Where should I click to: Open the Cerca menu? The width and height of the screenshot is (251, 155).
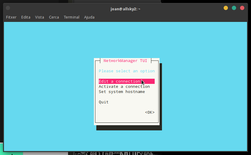coord(54,17)
